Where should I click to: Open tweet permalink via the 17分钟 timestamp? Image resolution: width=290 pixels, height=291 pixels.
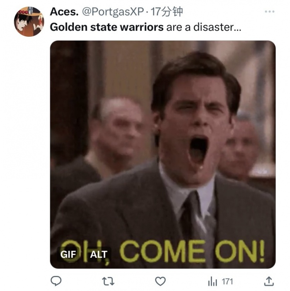pos(167,12)
